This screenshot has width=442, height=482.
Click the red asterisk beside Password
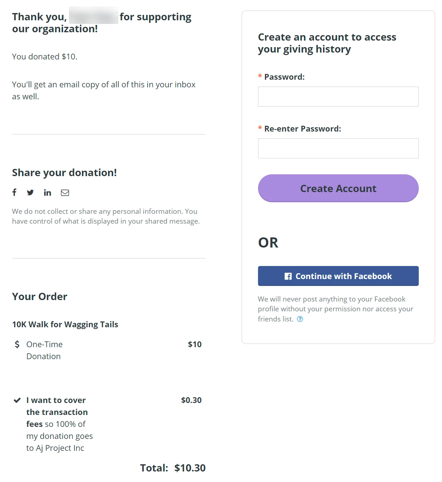tap(259, 76)
